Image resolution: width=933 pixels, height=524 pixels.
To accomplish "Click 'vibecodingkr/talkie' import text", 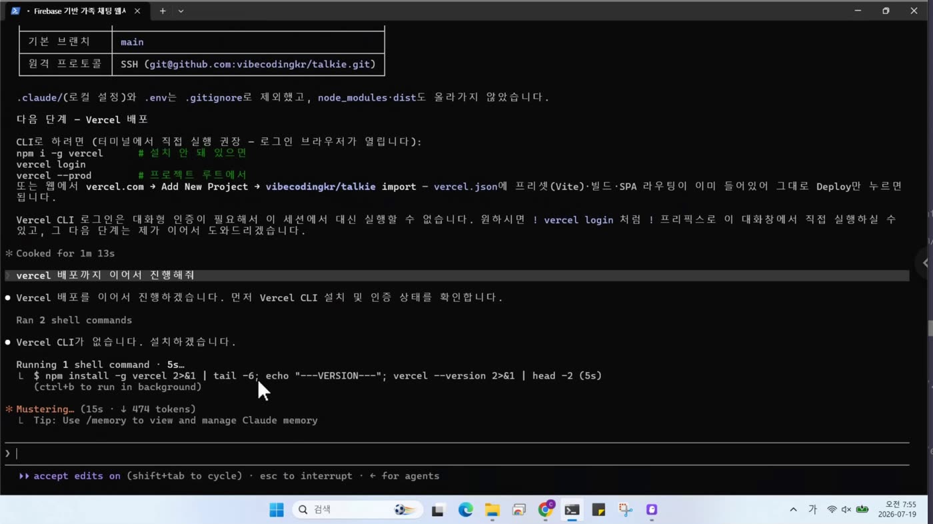I will click(321, 187).
